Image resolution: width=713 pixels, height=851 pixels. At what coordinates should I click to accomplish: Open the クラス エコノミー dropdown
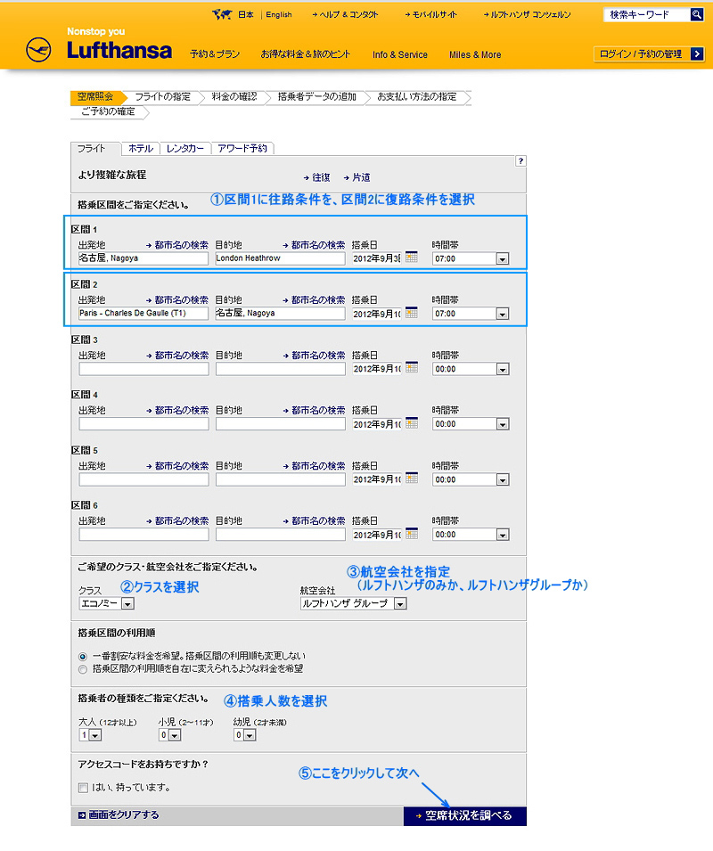pyautogui.click(x=106, y=603)
